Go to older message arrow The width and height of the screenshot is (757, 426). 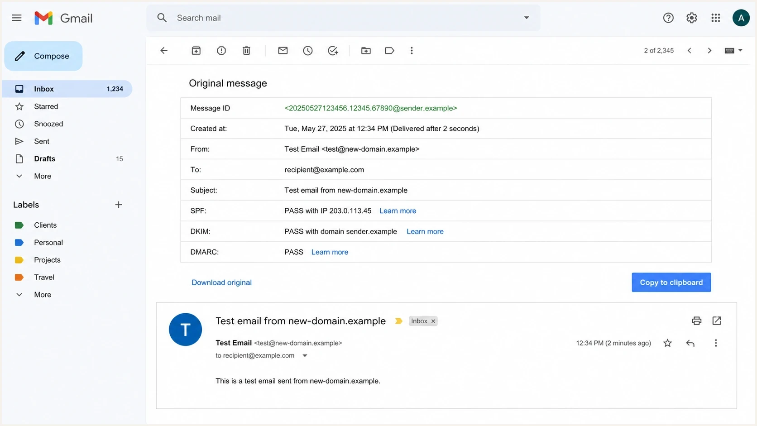coord(709,51)
